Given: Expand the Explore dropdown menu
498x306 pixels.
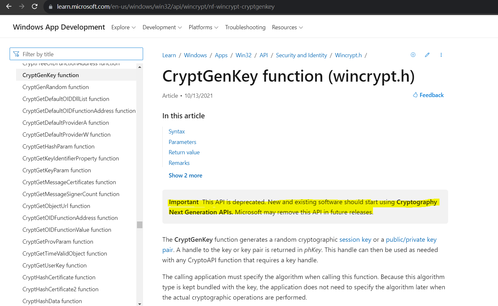Looking at the screenshot, I should click(x=123, y=27).
